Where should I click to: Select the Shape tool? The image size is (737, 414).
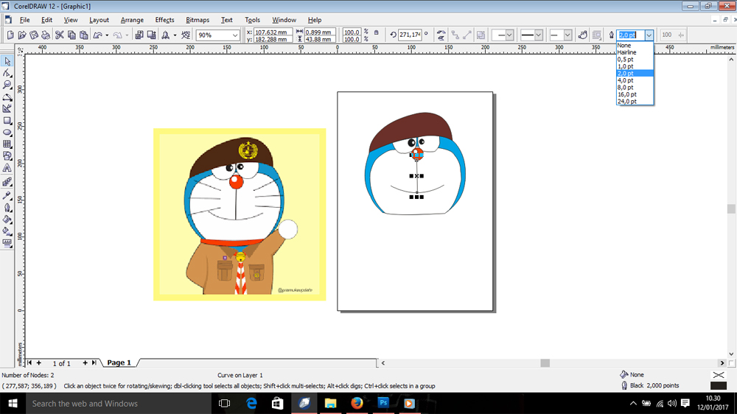[x=7, y=73]
